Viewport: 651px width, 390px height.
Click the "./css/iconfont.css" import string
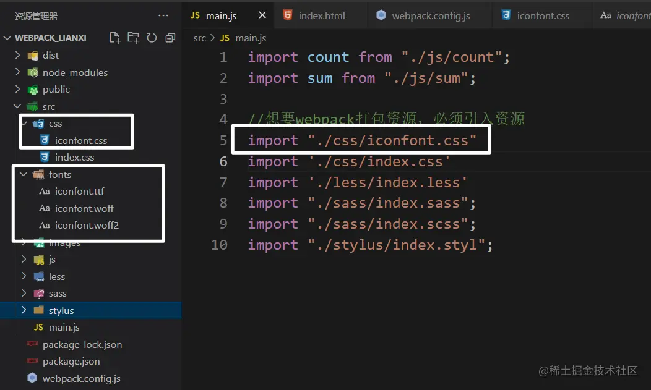(392, 140)
